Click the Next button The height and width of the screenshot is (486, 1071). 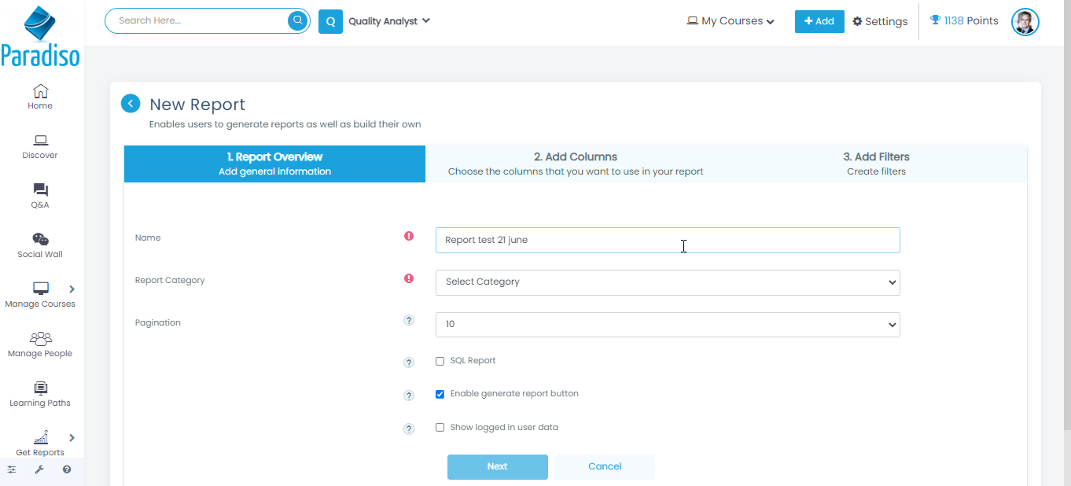[x=497, y=467]
